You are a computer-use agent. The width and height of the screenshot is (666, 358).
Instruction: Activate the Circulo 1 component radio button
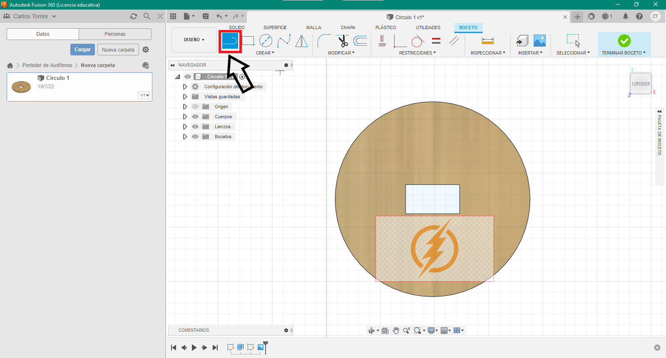coord(242,77)
